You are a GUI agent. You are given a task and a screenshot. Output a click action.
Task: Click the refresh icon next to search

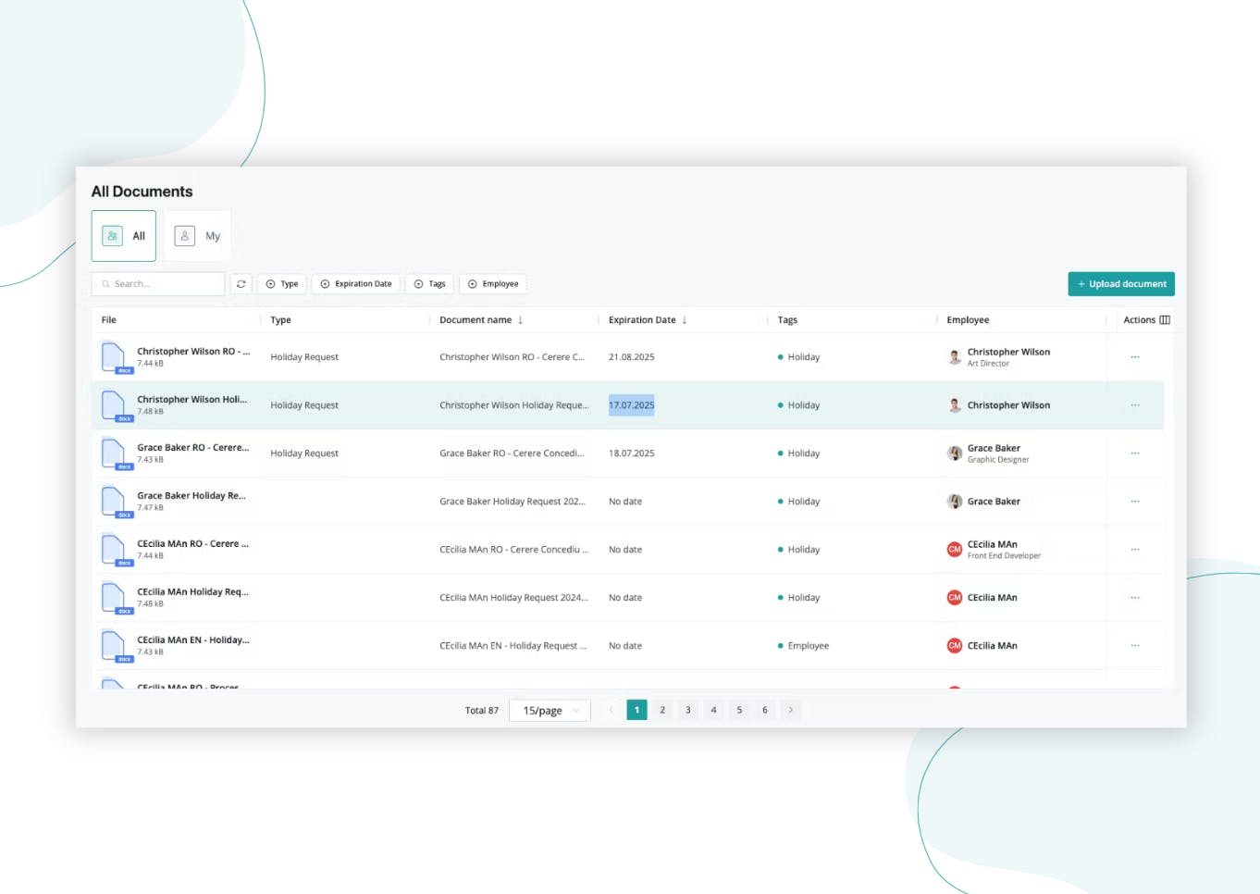tap(241, 283)
